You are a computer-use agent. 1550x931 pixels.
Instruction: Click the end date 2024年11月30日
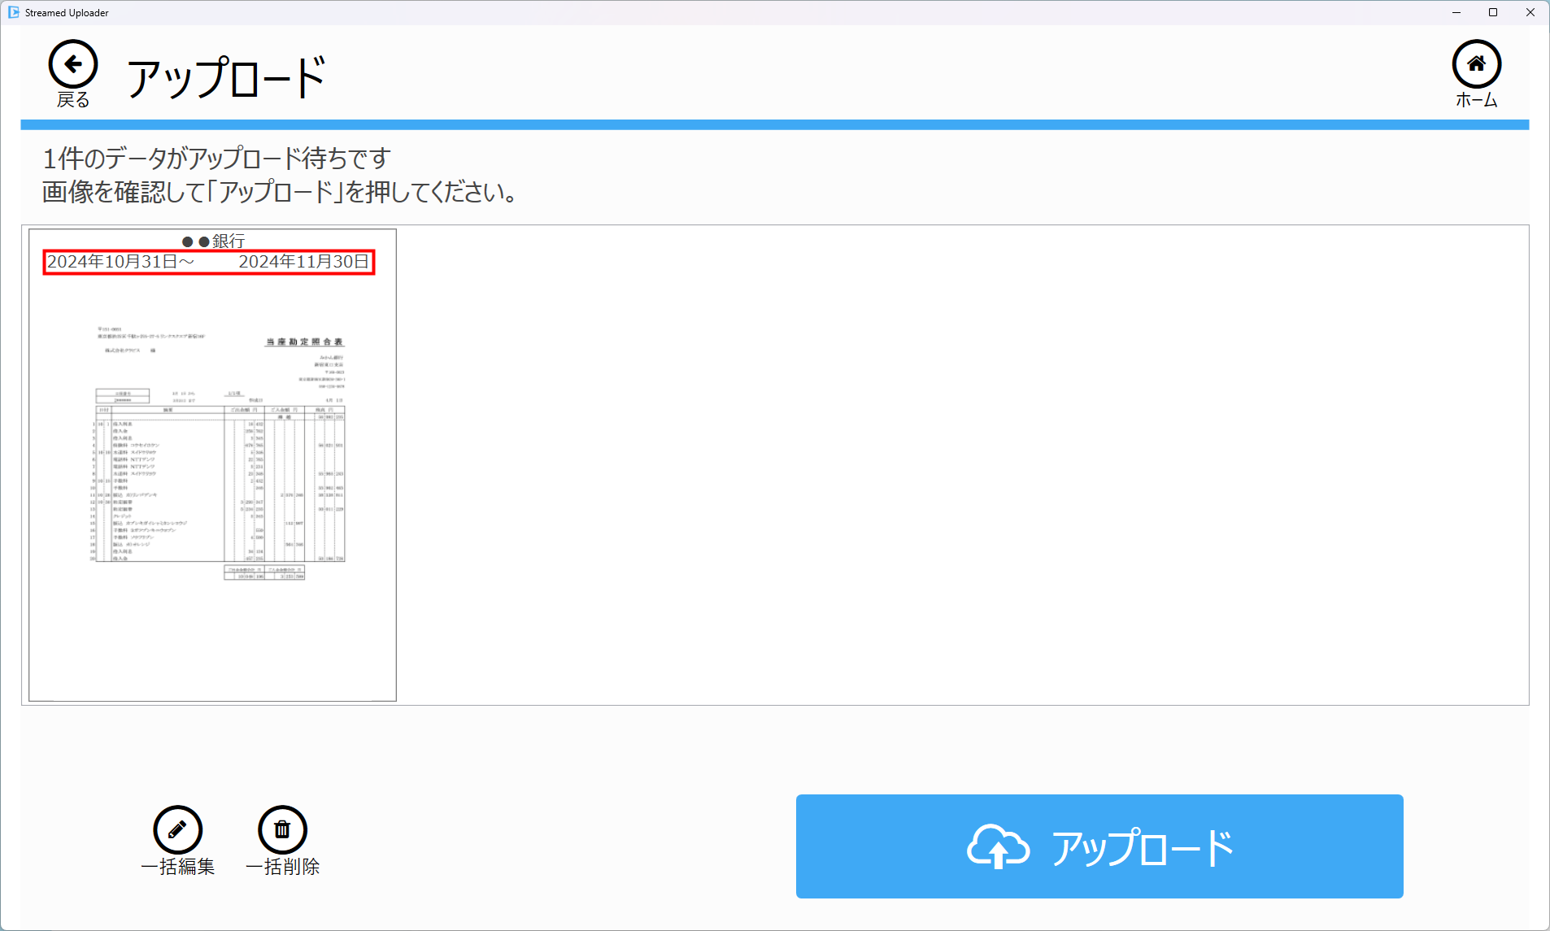(303, 262)
